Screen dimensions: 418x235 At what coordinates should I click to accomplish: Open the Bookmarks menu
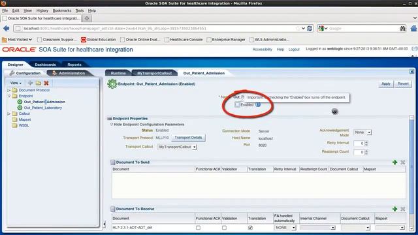[62, 10]
